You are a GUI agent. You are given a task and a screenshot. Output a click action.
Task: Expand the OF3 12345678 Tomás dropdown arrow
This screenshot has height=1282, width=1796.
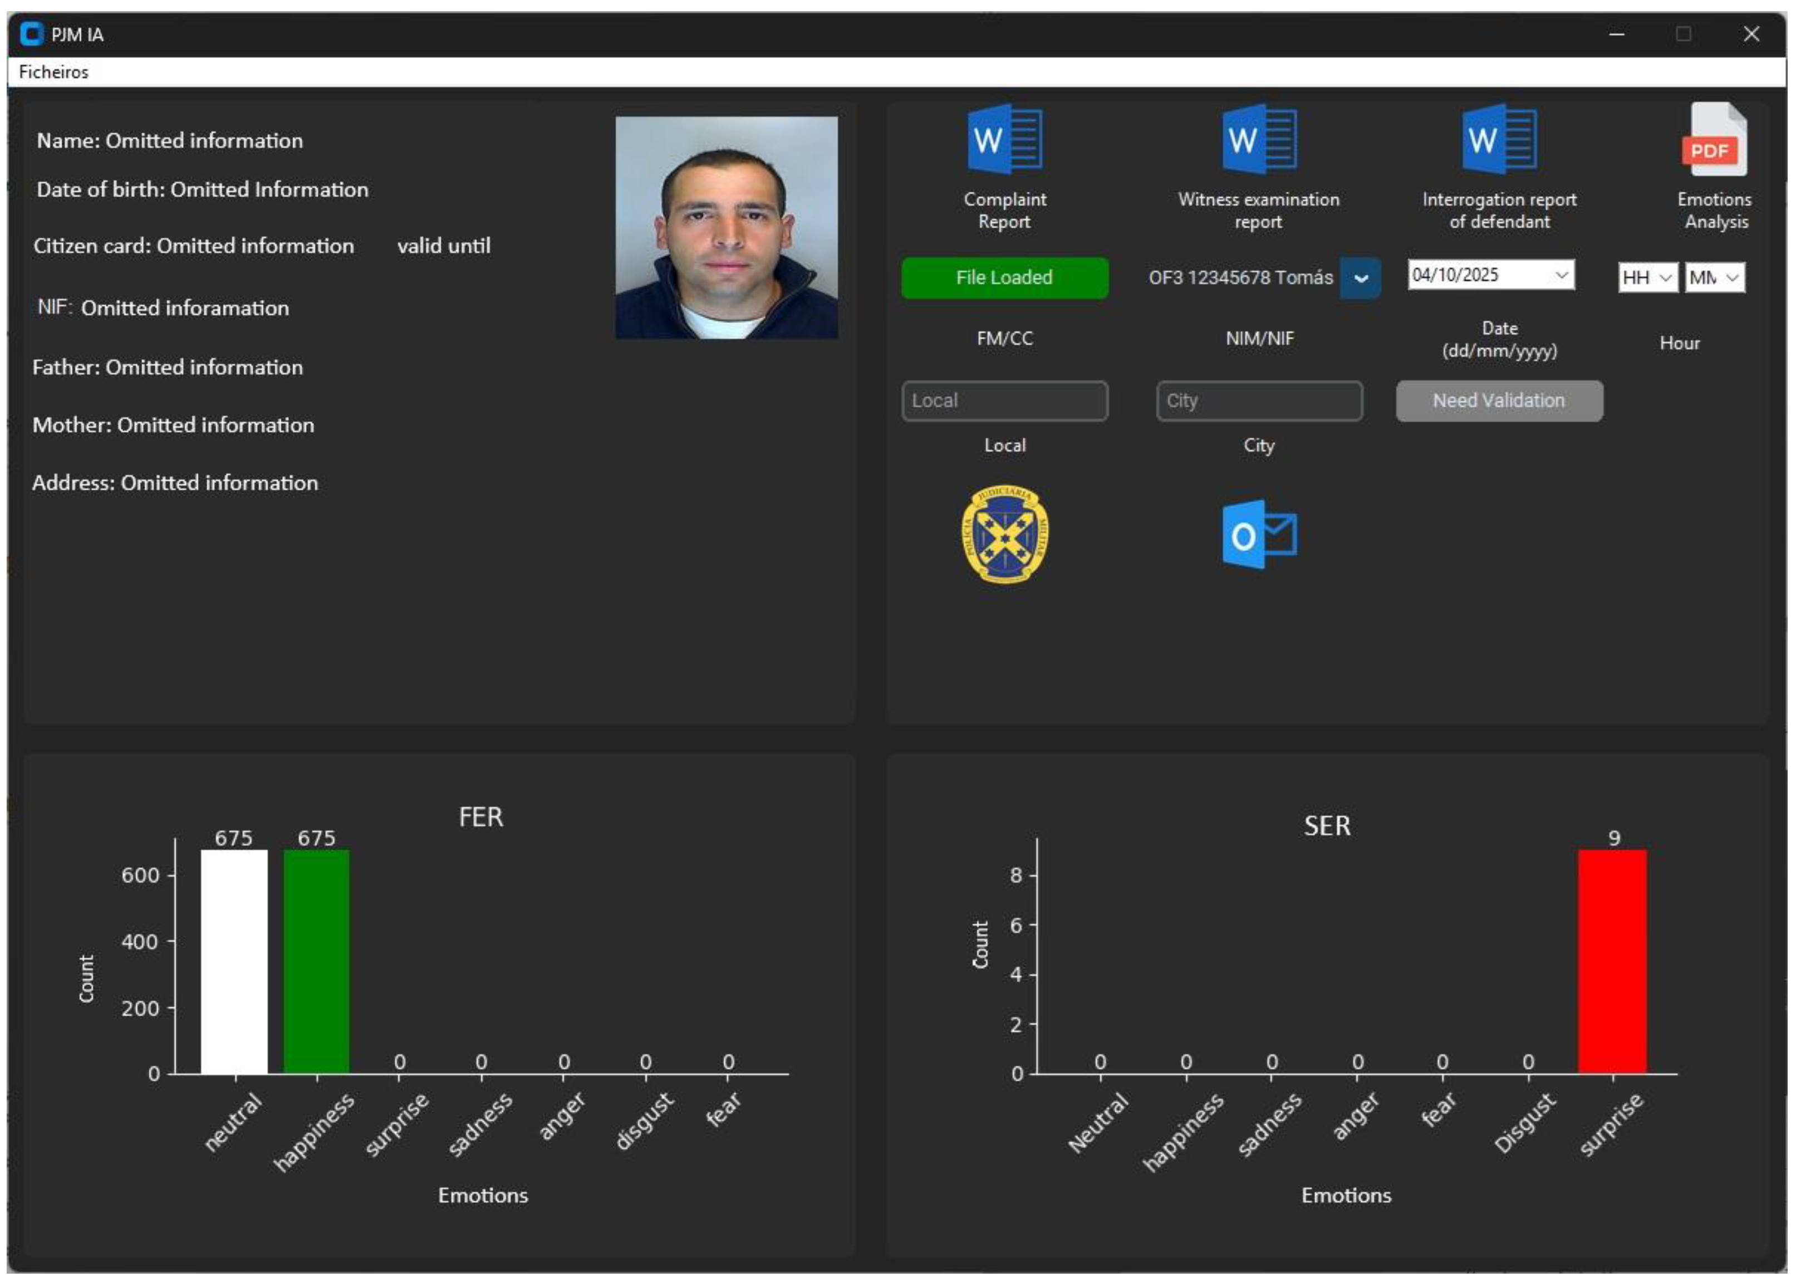(x=1361, y=278)
